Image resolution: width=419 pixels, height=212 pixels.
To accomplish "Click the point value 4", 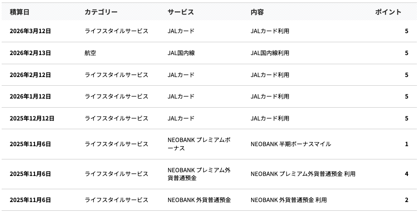I will coord(407,174).
